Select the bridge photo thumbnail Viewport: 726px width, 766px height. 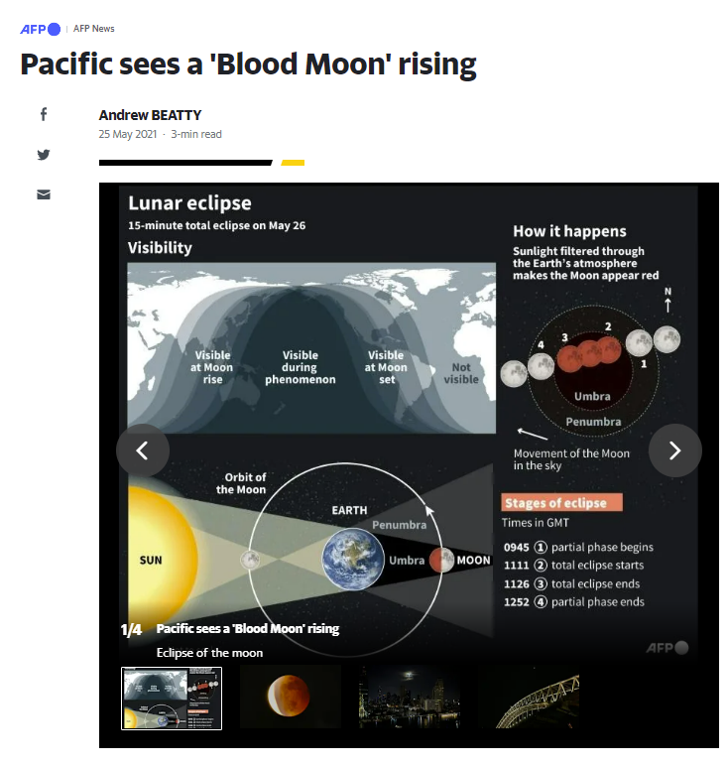[529, 698]
